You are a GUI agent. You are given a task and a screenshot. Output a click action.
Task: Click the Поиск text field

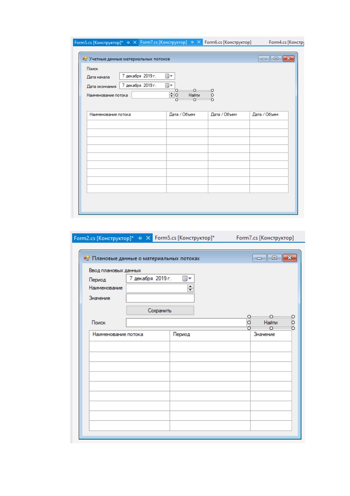(x=187, y=323)
